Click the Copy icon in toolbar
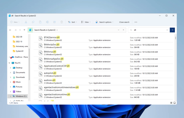 tap(33, 22)
